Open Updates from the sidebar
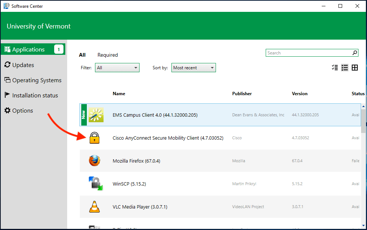This screenshot has width=367, height=230. (7, 65)
